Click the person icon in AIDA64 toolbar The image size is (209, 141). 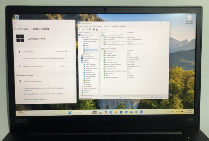click(x=94, y=29)
